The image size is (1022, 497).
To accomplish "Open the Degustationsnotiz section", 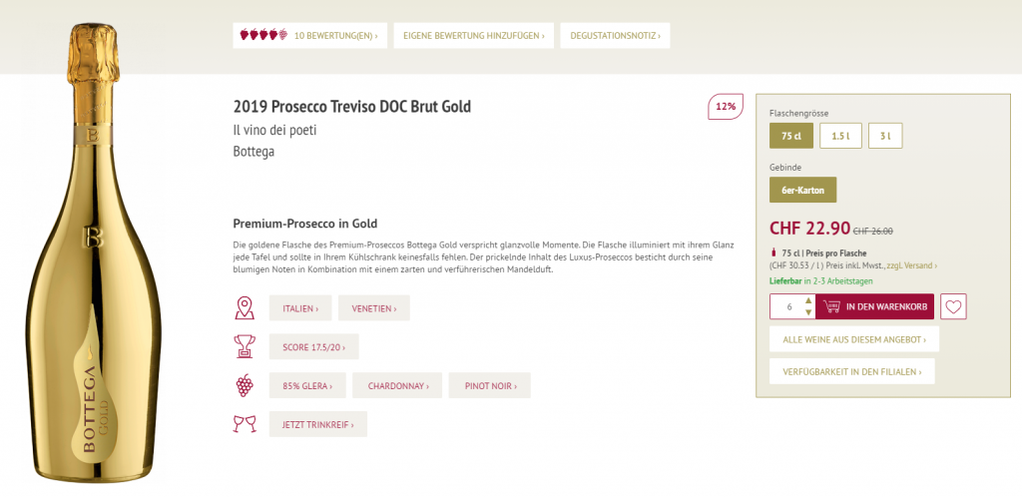I will tap(615, 36).
